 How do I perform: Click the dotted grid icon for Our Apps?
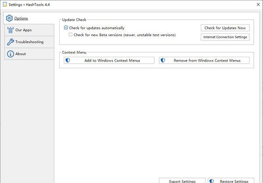(x=11, y=30)
